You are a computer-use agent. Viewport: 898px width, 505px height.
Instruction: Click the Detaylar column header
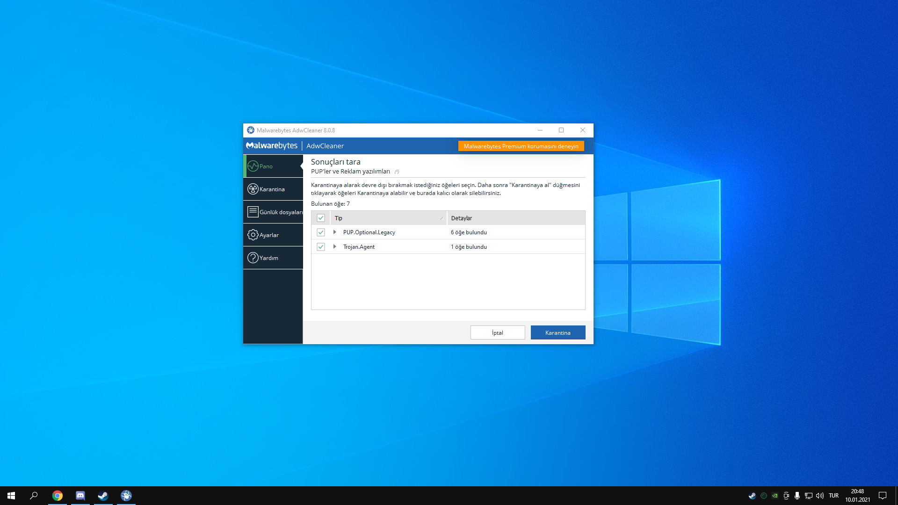tap(516, 218)
